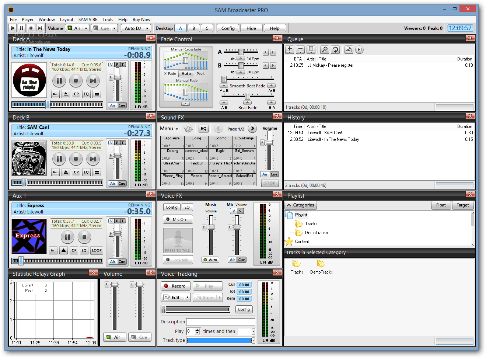Open the EQ on Deck A

tap(86, 94)
